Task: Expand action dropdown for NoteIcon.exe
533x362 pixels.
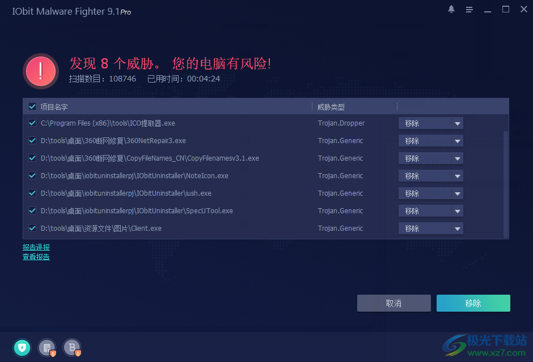Action: pyautogui.click(x=457, y=176)
